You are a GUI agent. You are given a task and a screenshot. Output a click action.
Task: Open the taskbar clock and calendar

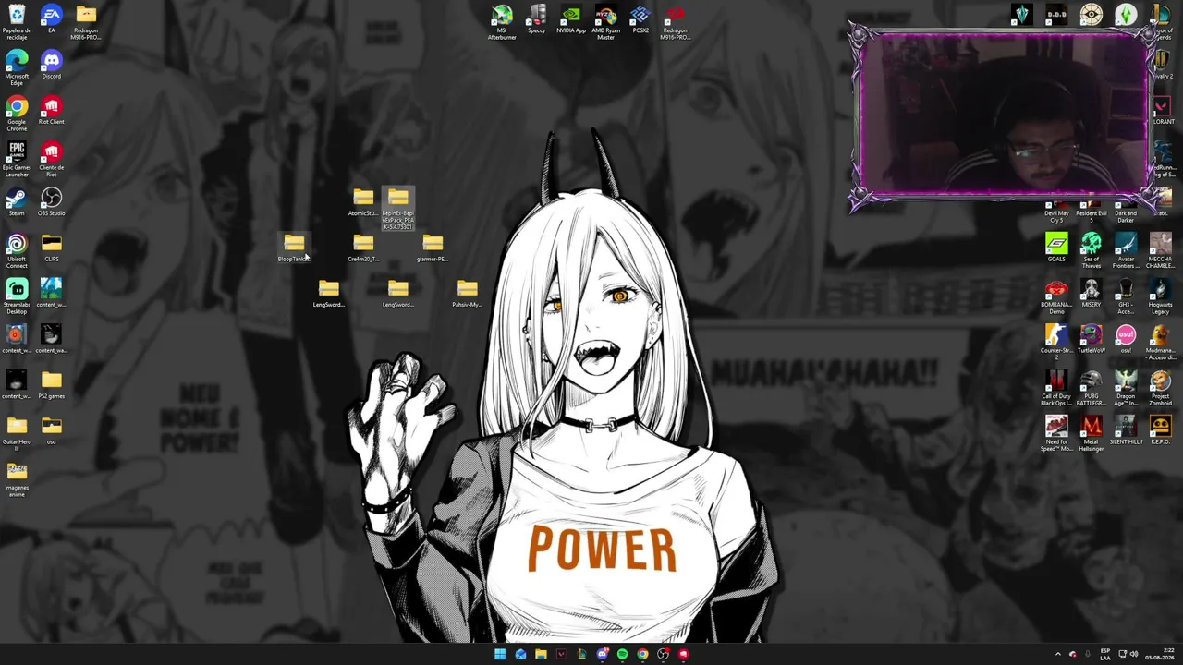tap(1160, 654)
